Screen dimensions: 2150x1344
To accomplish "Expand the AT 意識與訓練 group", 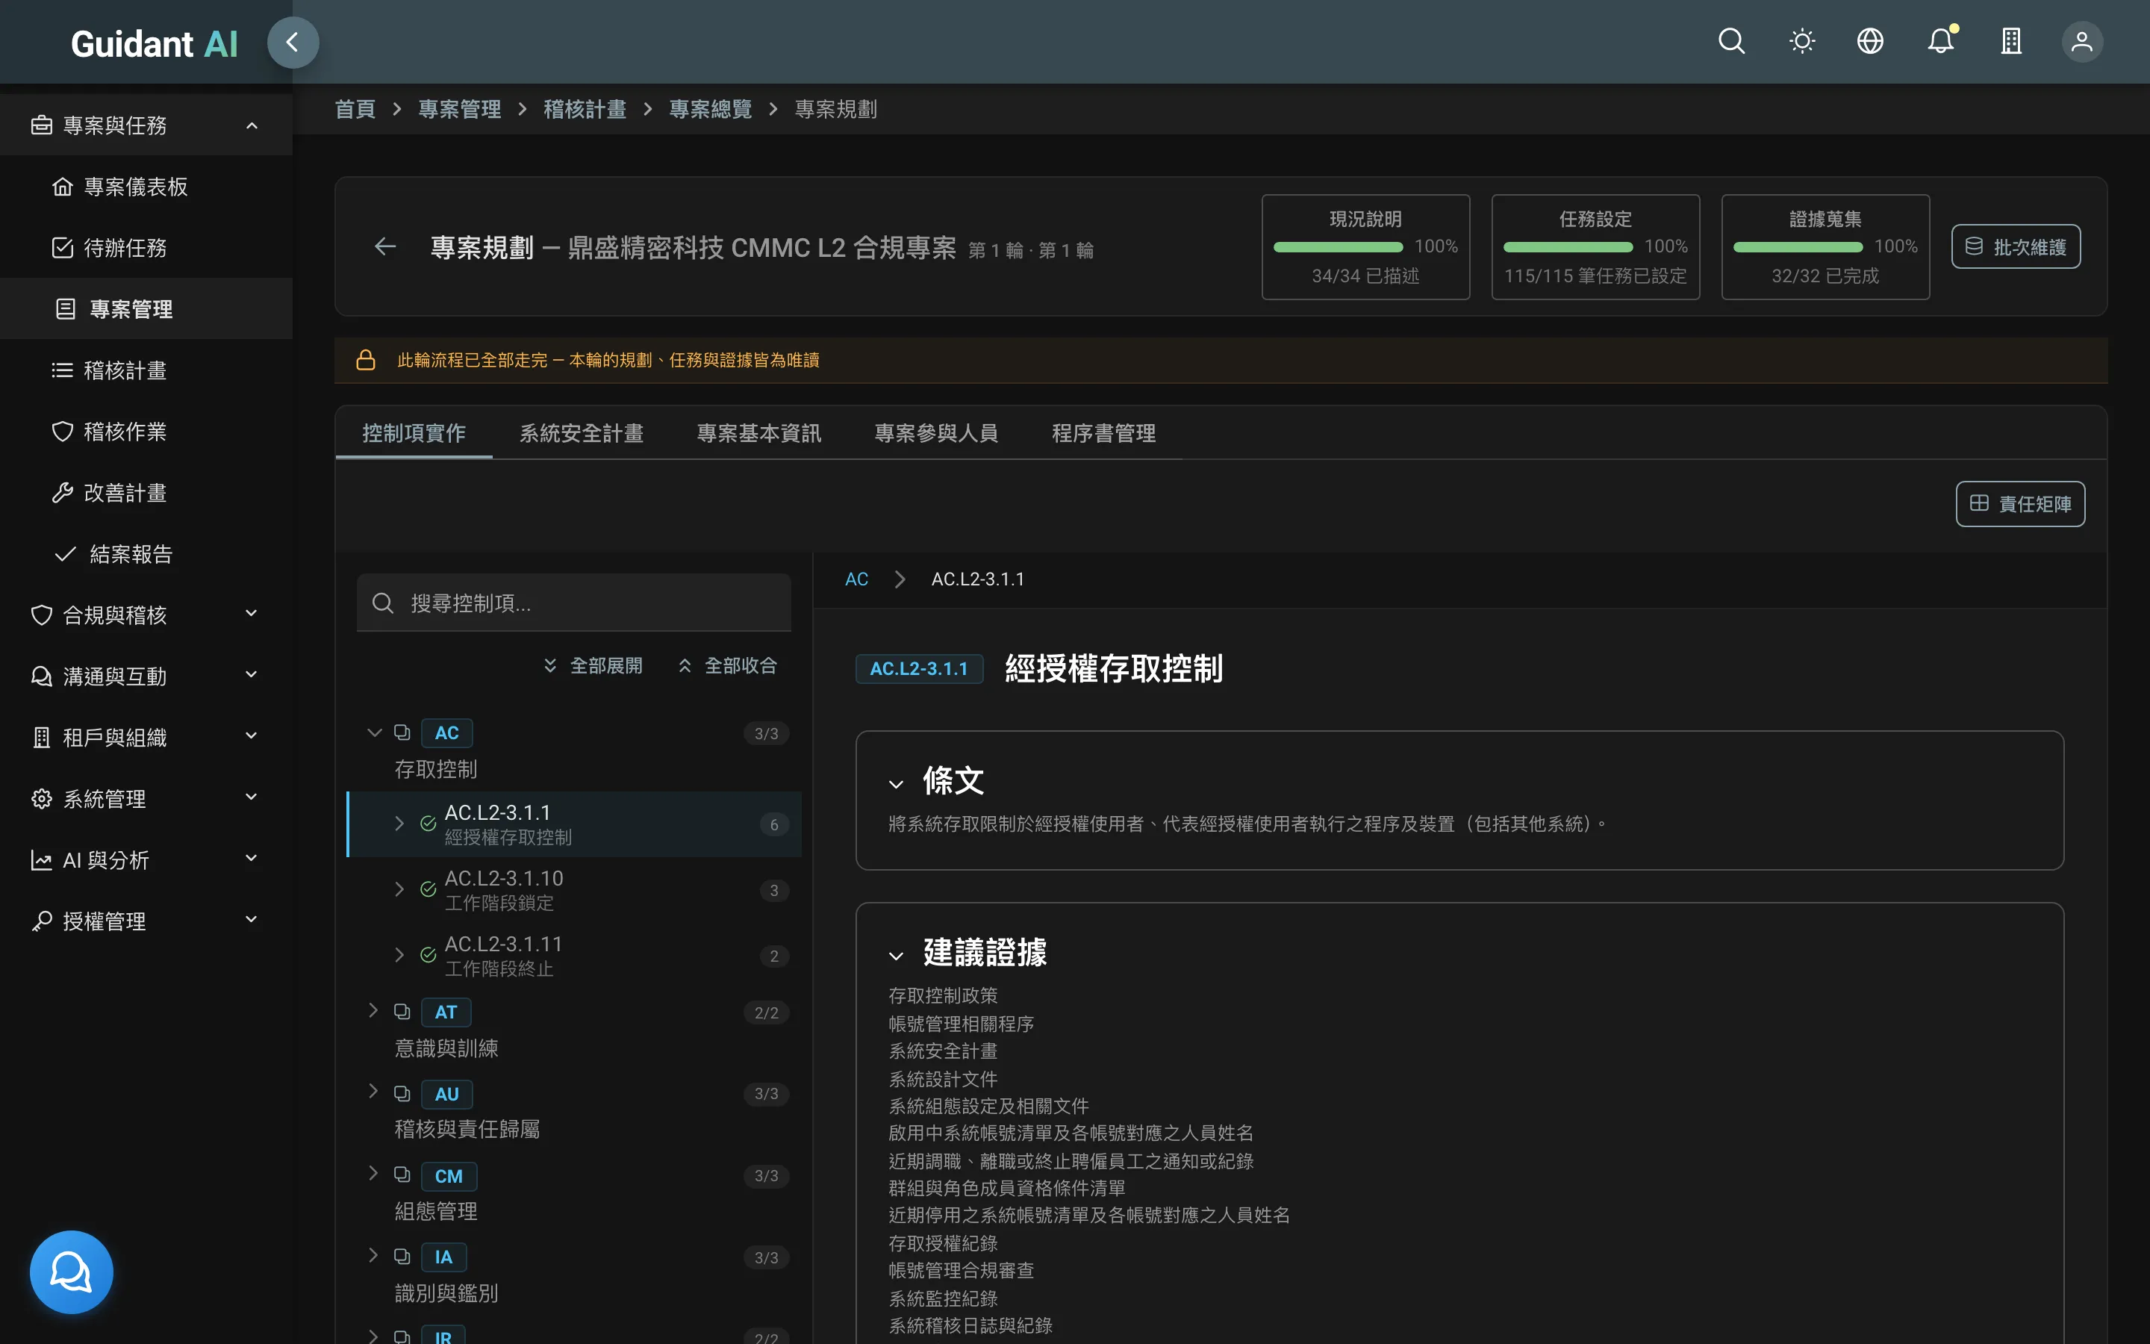I will pyautogui.click(x=373, y=1011).
